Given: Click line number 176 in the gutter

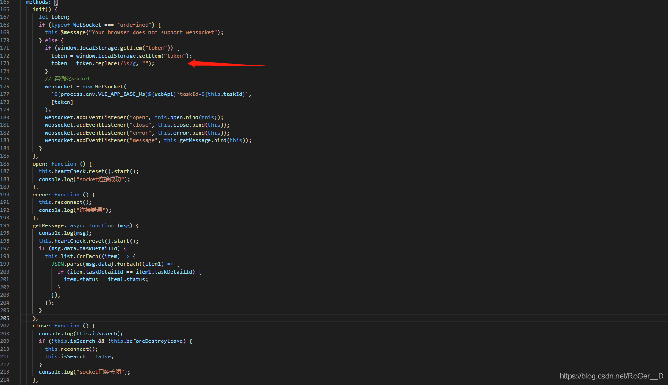Looking at the screenshot, I should (5, 87).
